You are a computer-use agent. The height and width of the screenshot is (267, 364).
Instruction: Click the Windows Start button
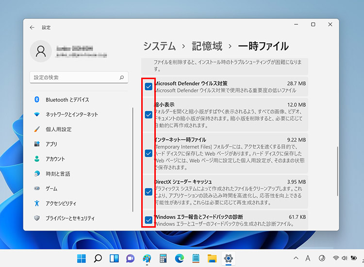[x=82, y=258]
